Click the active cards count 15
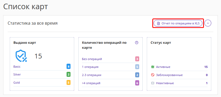 (206, 67)
